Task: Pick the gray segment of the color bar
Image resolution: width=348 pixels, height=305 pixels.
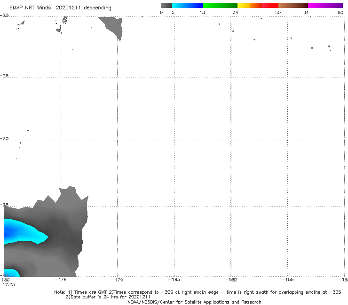Action: 166,6
